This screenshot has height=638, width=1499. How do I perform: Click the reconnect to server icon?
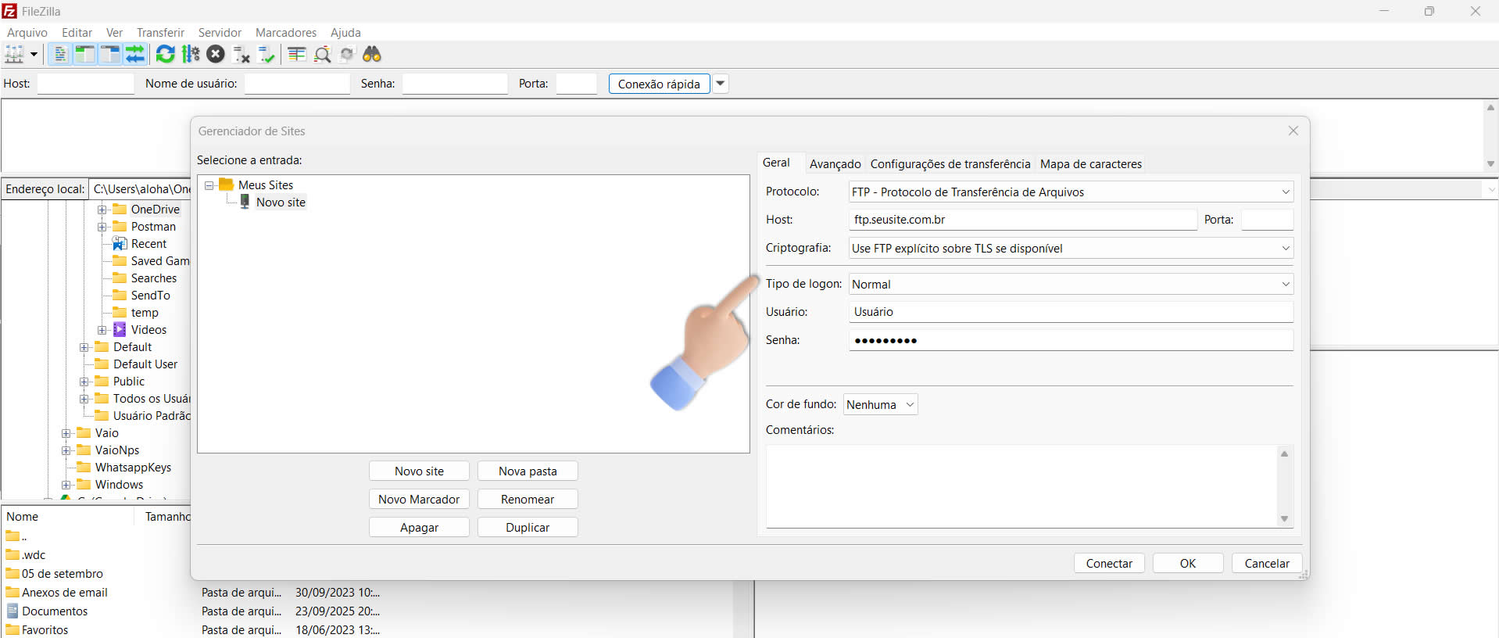pos(267,54)
